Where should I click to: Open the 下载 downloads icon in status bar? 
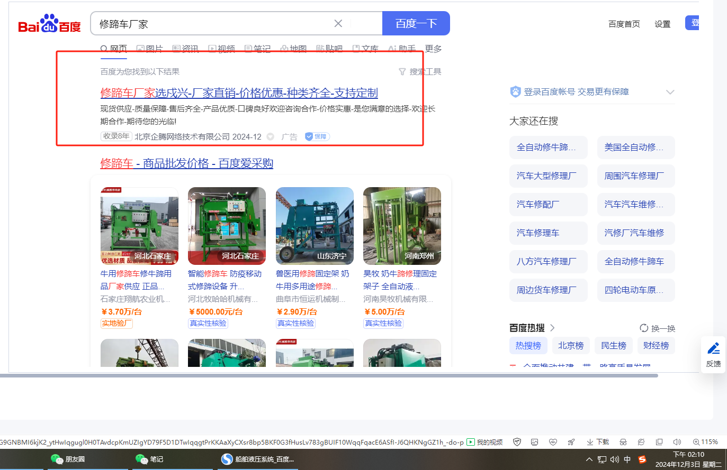pos(597,442)
